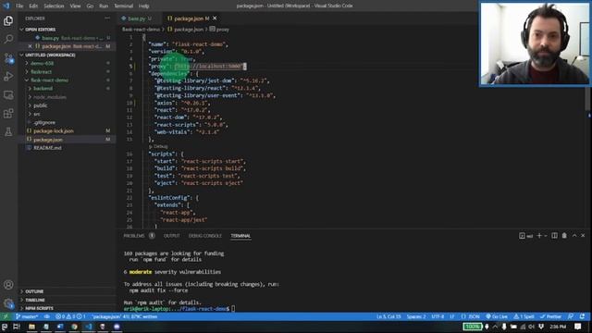Open the Explorer view in activity bar
The image size is (592, 333).
[8, 20]
